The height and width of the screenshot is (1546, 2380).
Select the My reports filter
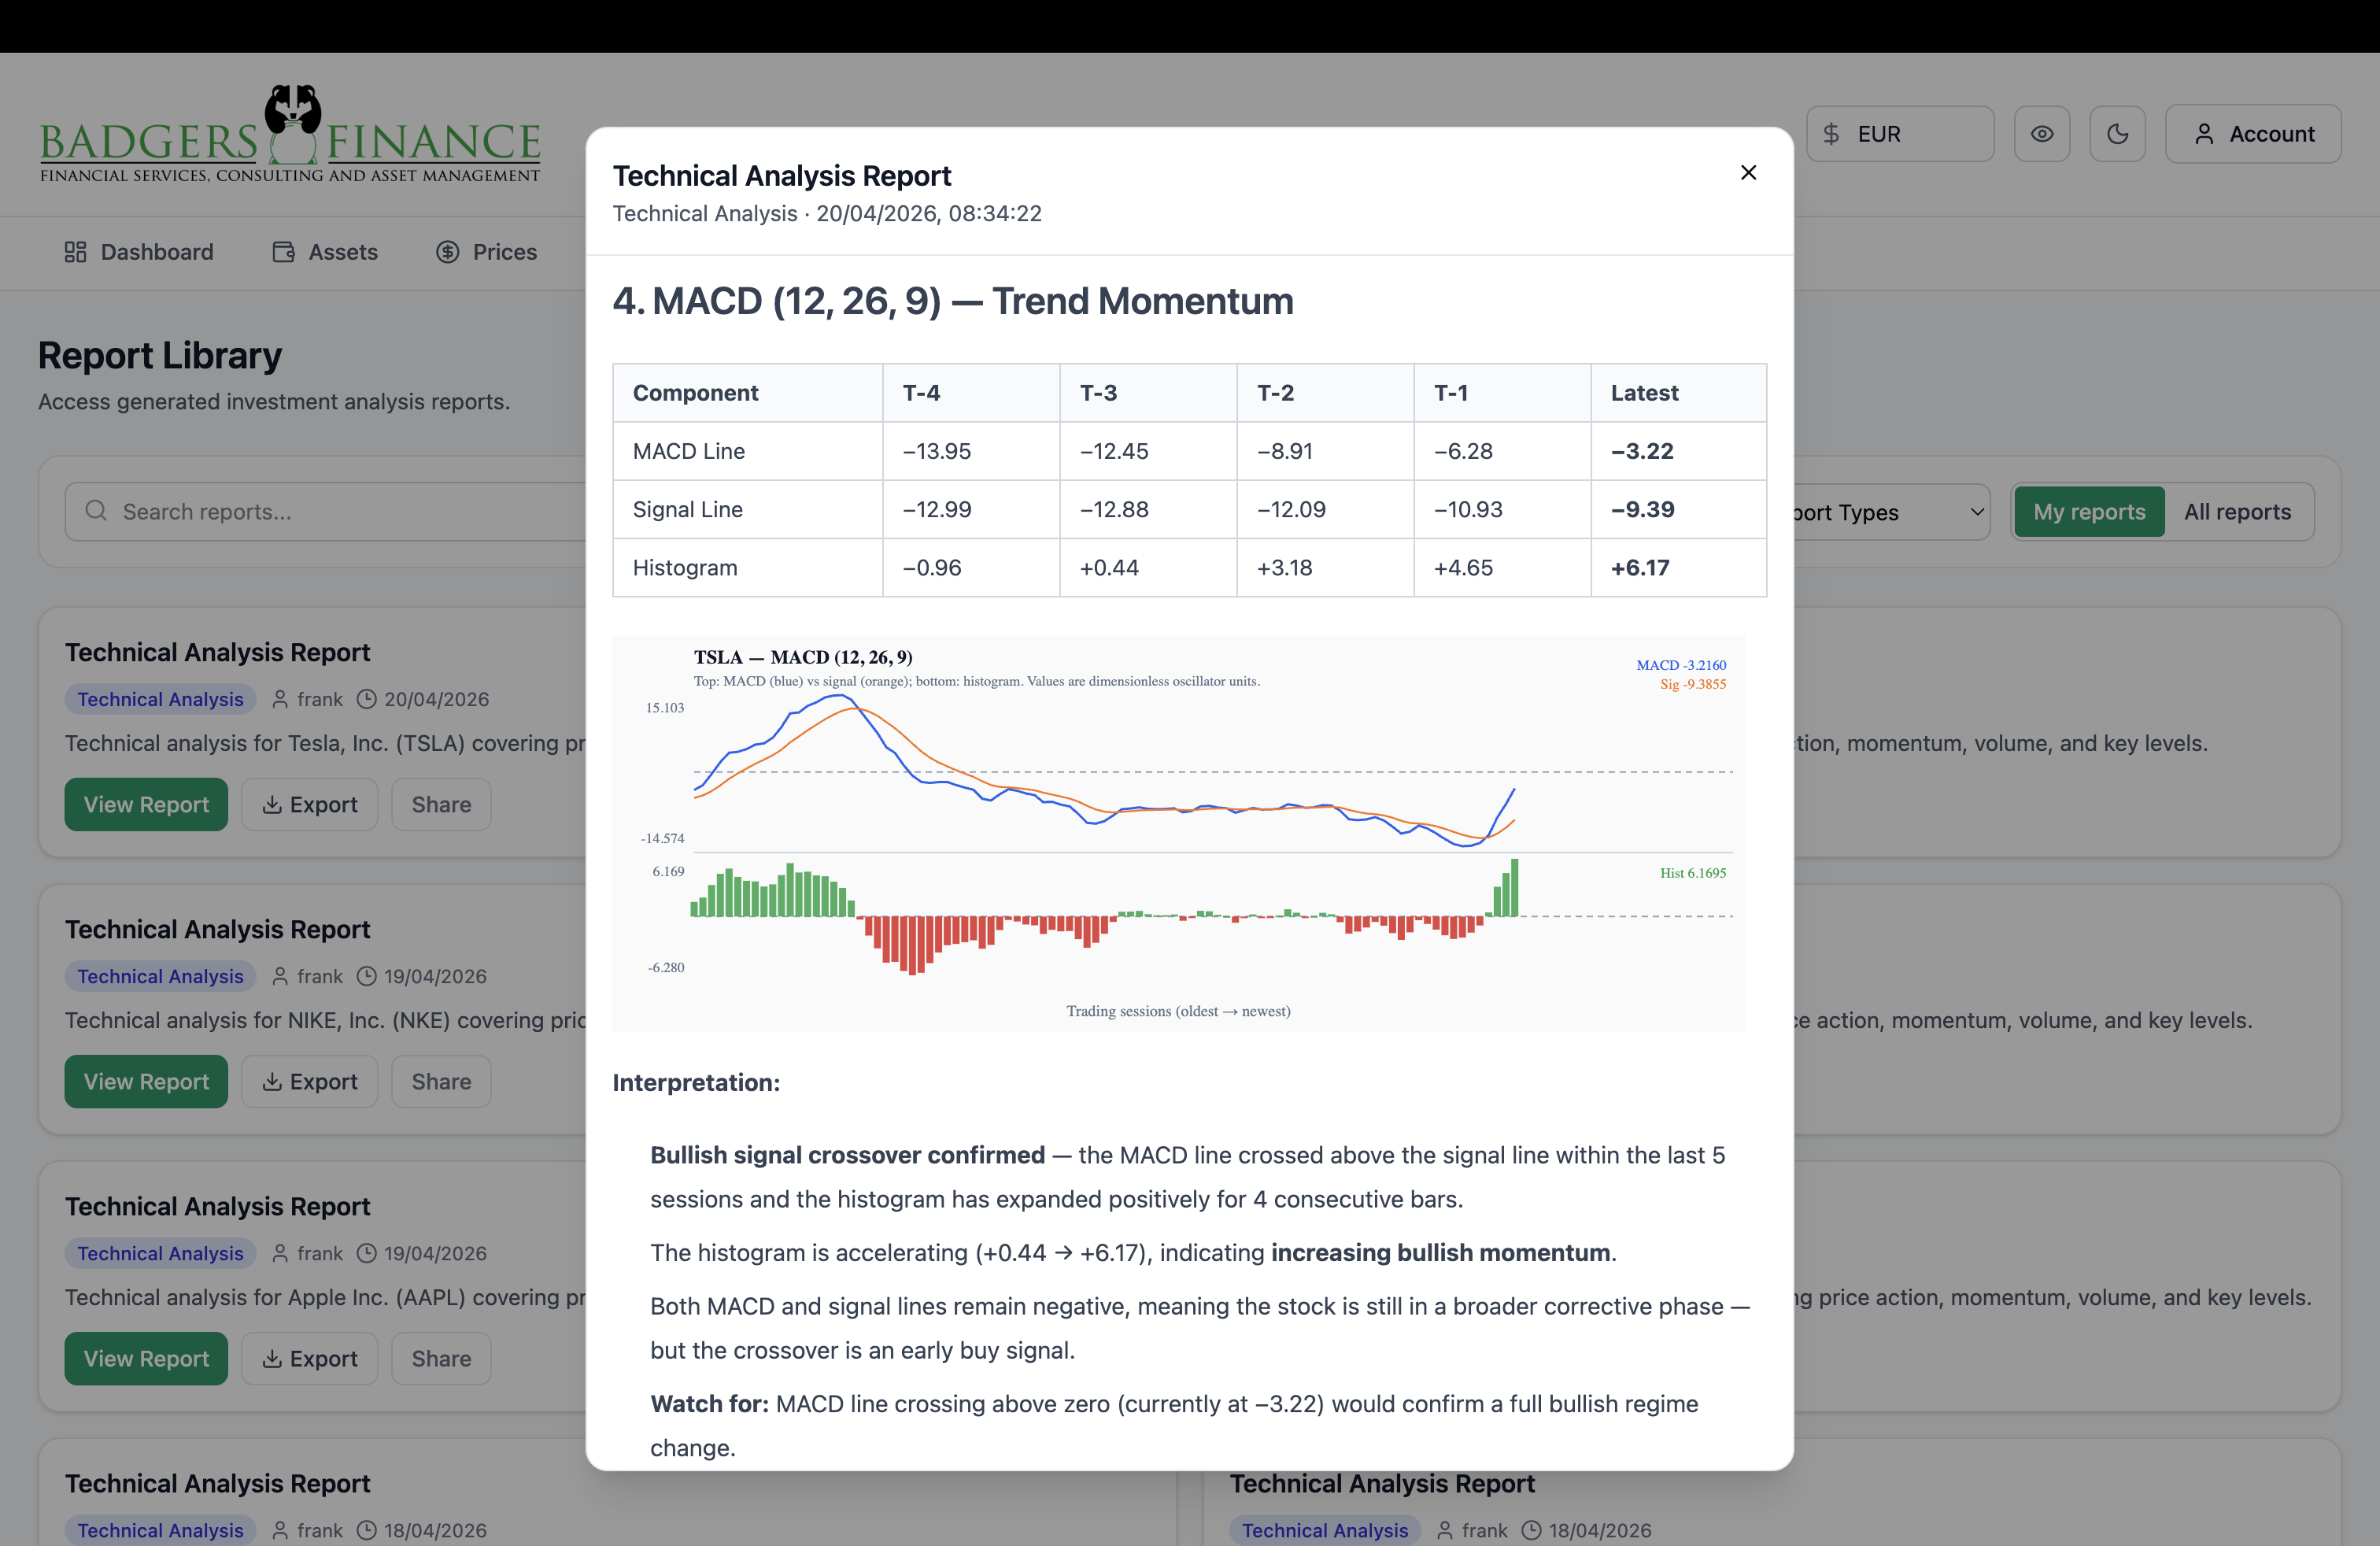(2088, 512)
